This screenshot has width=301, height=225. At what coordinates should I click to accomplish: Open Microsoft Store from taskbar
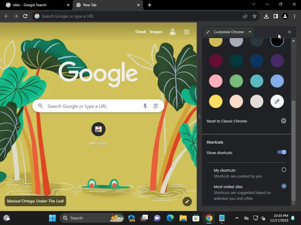tap(196, 218)
